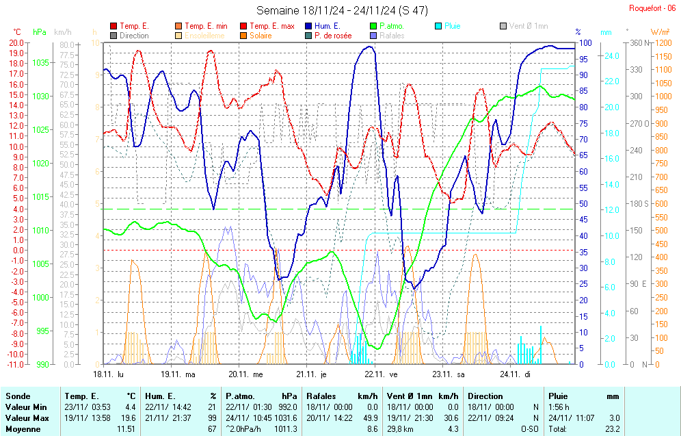Screen dimensions: 681x436
Task: Select the Solaire legend label
Action: click(x=261, y=36)
